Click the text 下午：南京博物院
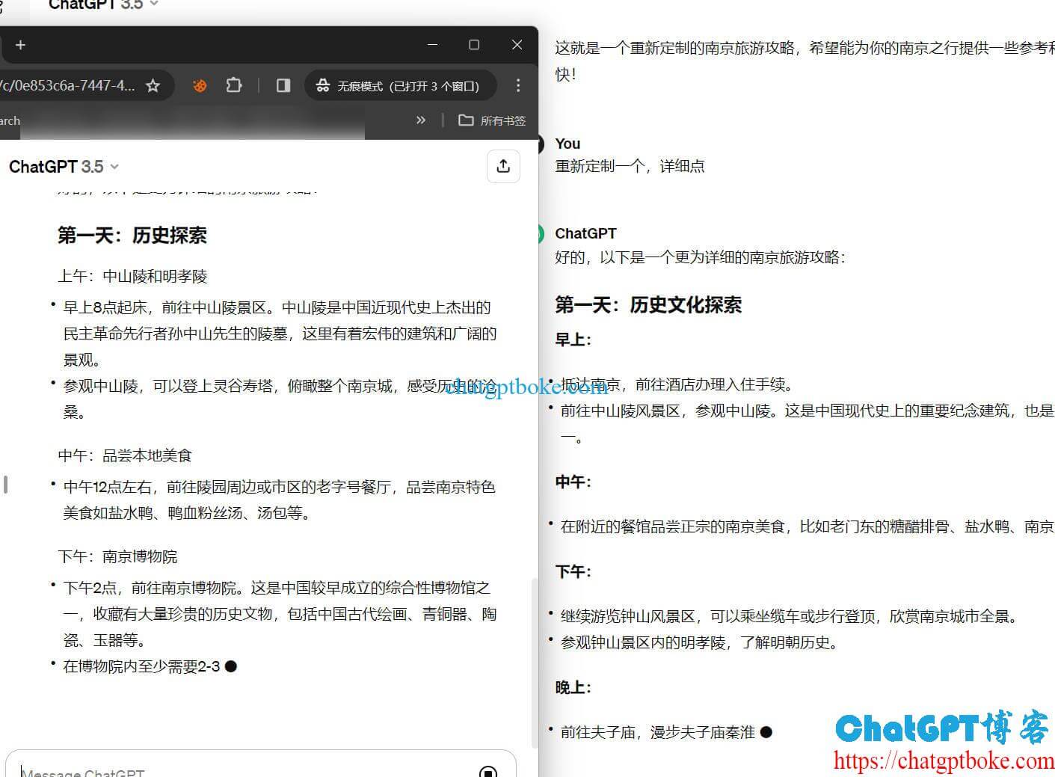Image resolution: width=1055 pixels, height=777 pixels. tap(117, 557)
